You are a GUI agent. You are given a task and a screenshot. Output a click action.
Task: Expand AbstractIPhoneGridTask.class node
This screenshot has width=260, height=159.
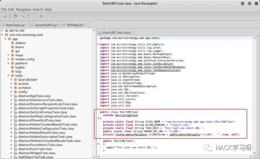[12, 121]
